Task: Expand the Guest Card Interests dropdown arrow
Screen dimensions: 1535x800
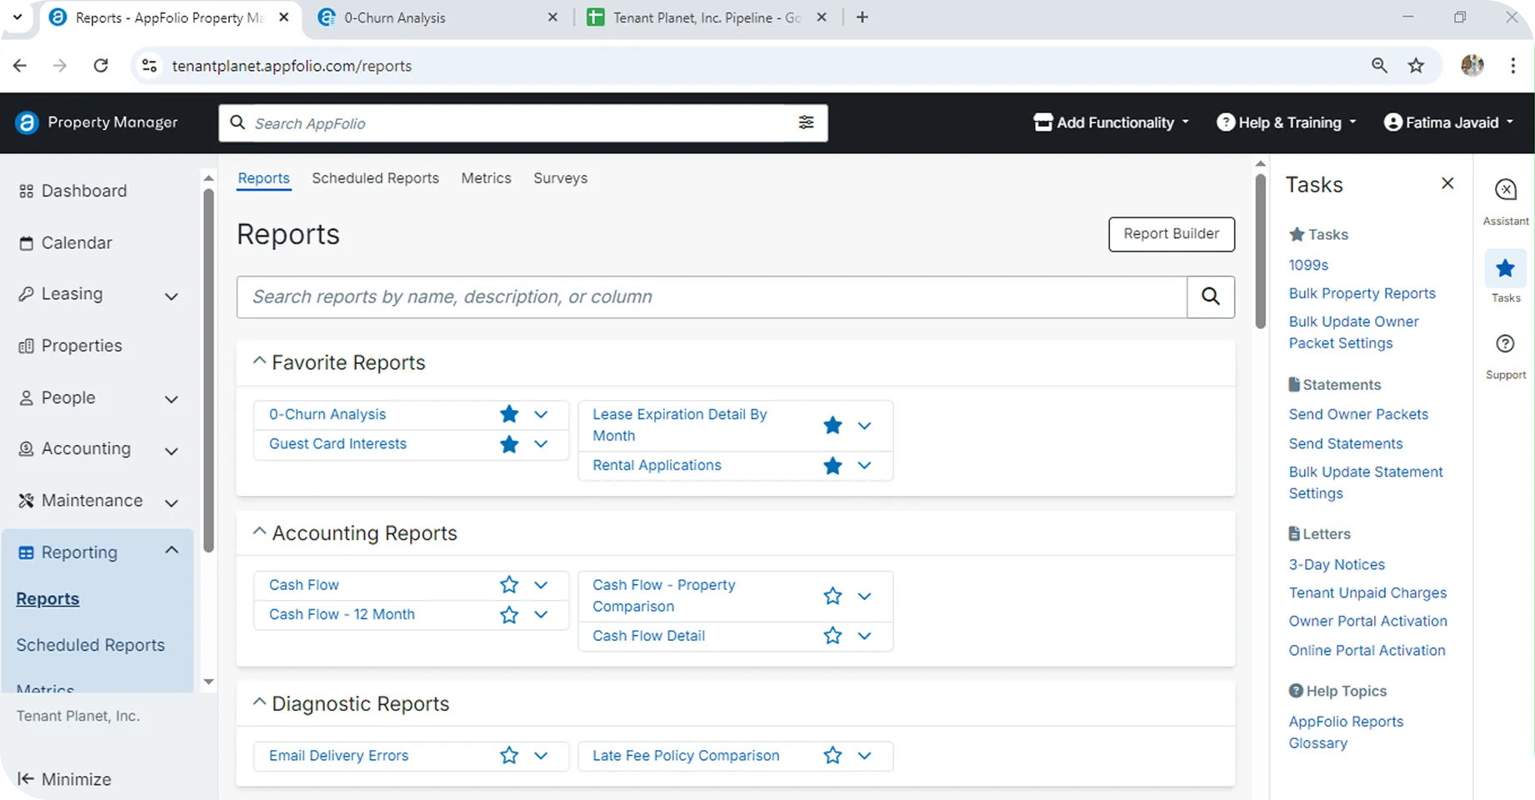Action: click(x=541, y=444)
